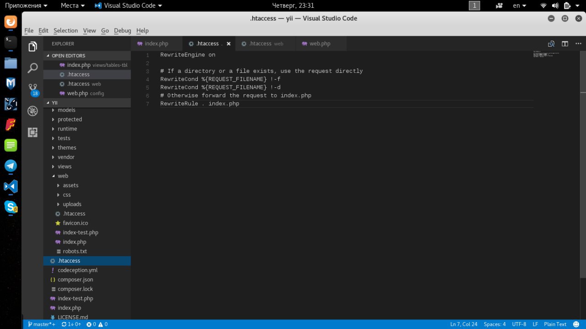
Task: Open index.php views/tables-tbl in Open Editors
Action: (x=87, y=65)
